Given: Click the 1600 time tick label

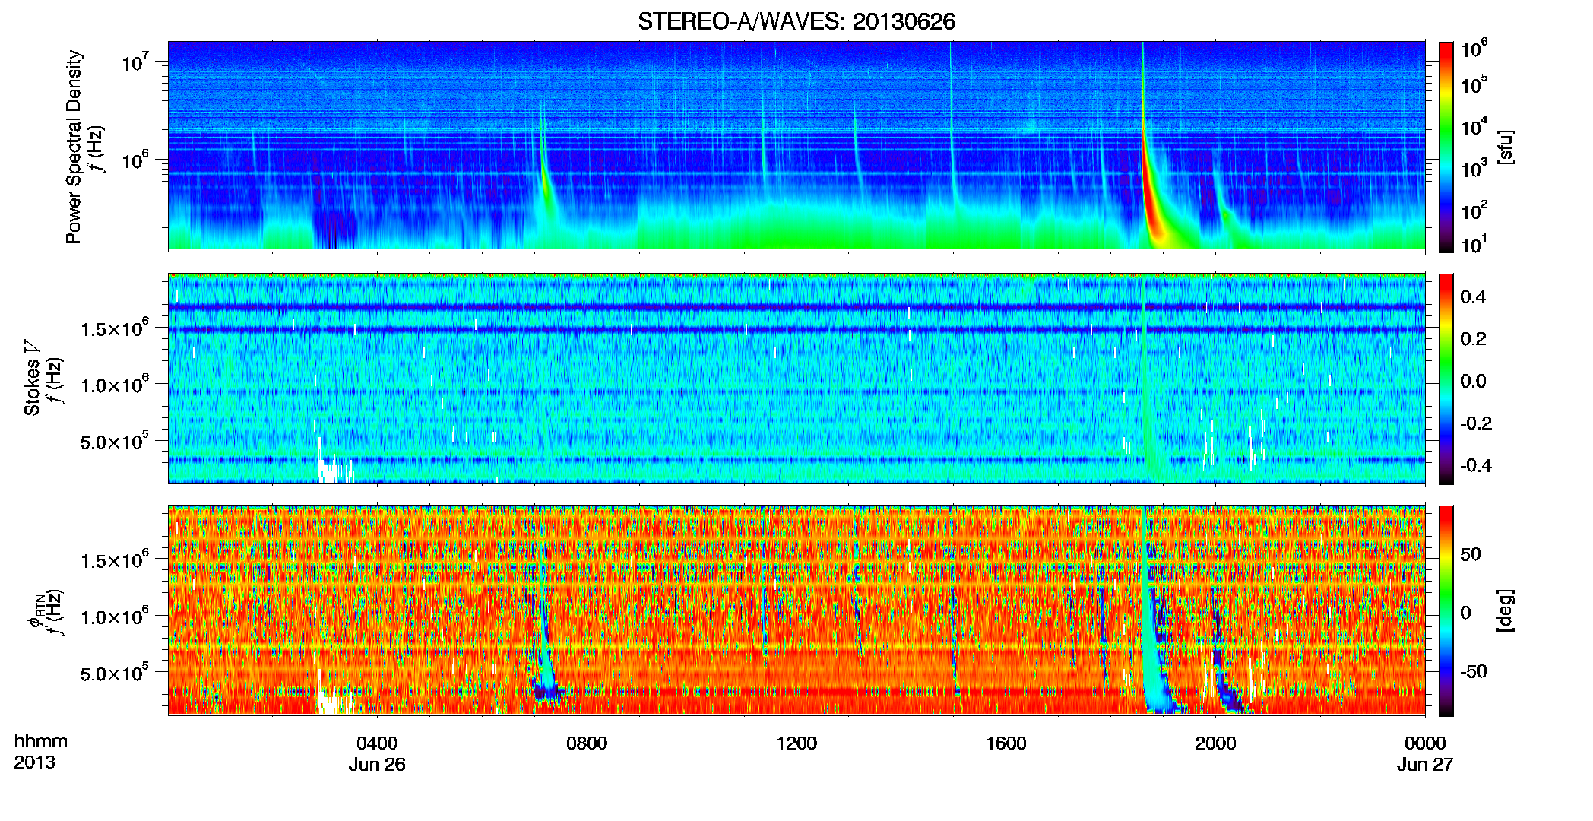Looking at the screenshot, I should tap(1006, 743).
